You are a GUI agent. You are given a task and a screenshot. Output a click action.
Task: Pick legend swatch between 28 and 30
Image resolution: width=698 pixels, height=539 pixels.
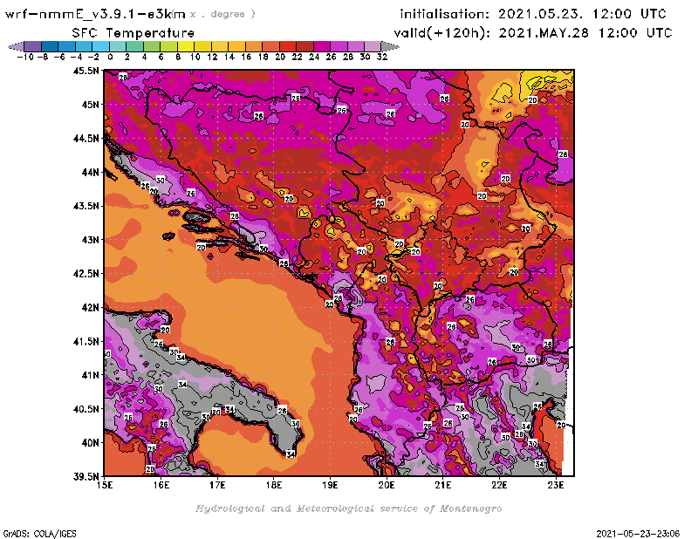point(356,46)
